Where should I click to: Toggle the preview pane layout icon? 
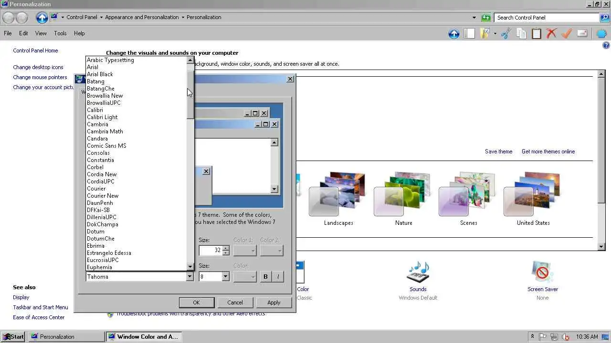(469, 33)
